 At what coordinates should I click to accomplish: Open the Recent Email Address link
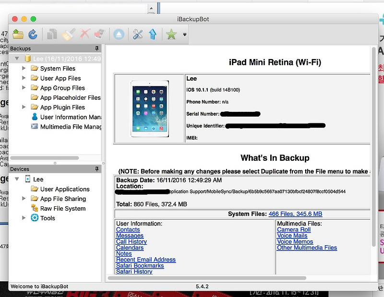(x=146, y=260)
